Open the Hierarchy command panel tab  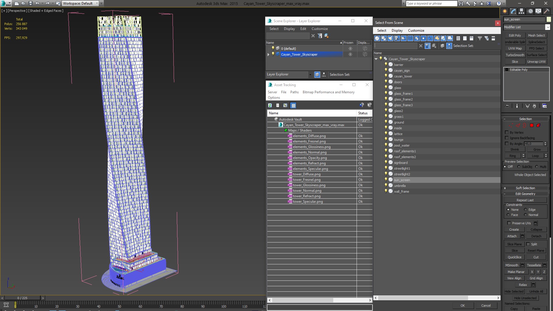(522, 11)
